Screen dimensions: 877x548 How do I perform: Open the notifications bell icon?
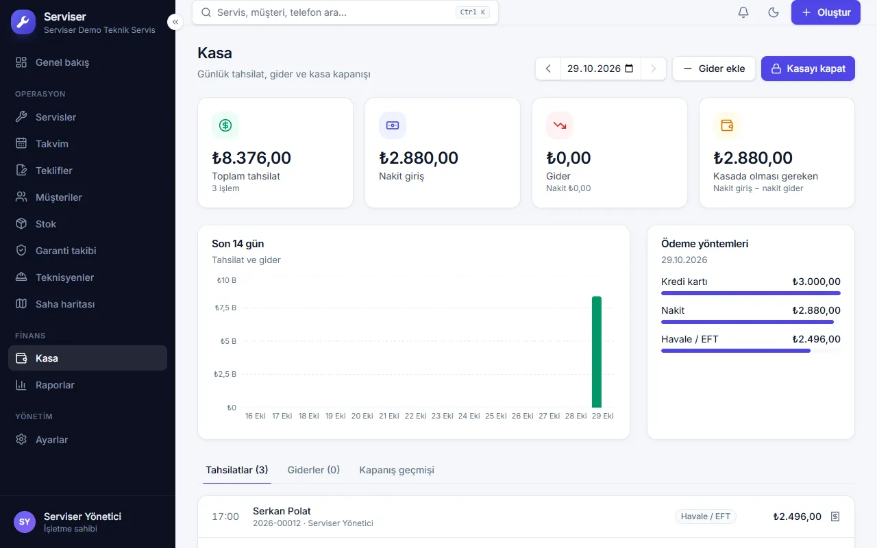tap(743, 12)
